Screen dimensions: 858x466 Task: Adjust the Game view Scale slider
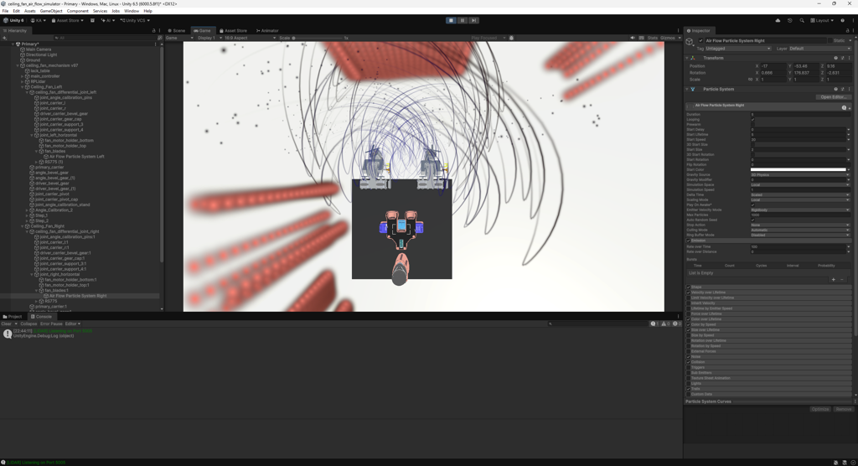[318, 38]
